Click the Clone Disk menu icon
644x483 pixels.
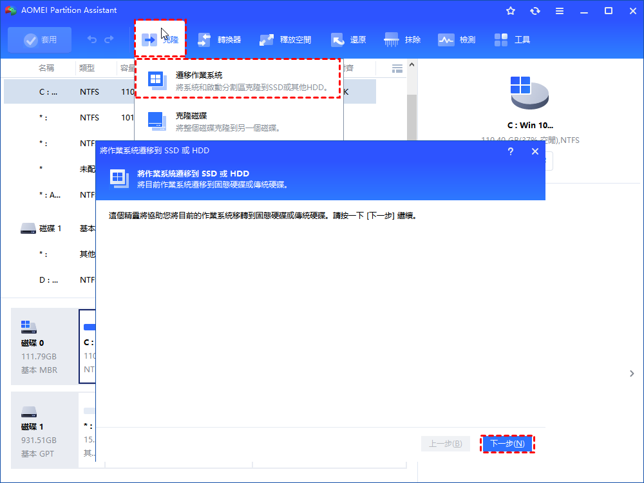157,121
